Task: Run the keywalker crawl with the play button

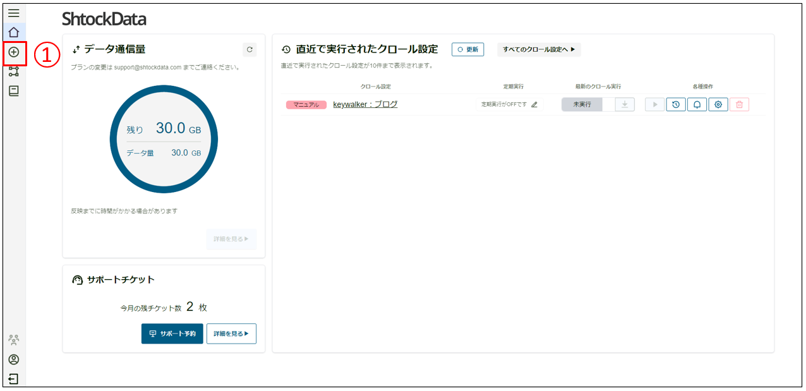Action: [654, 105]
